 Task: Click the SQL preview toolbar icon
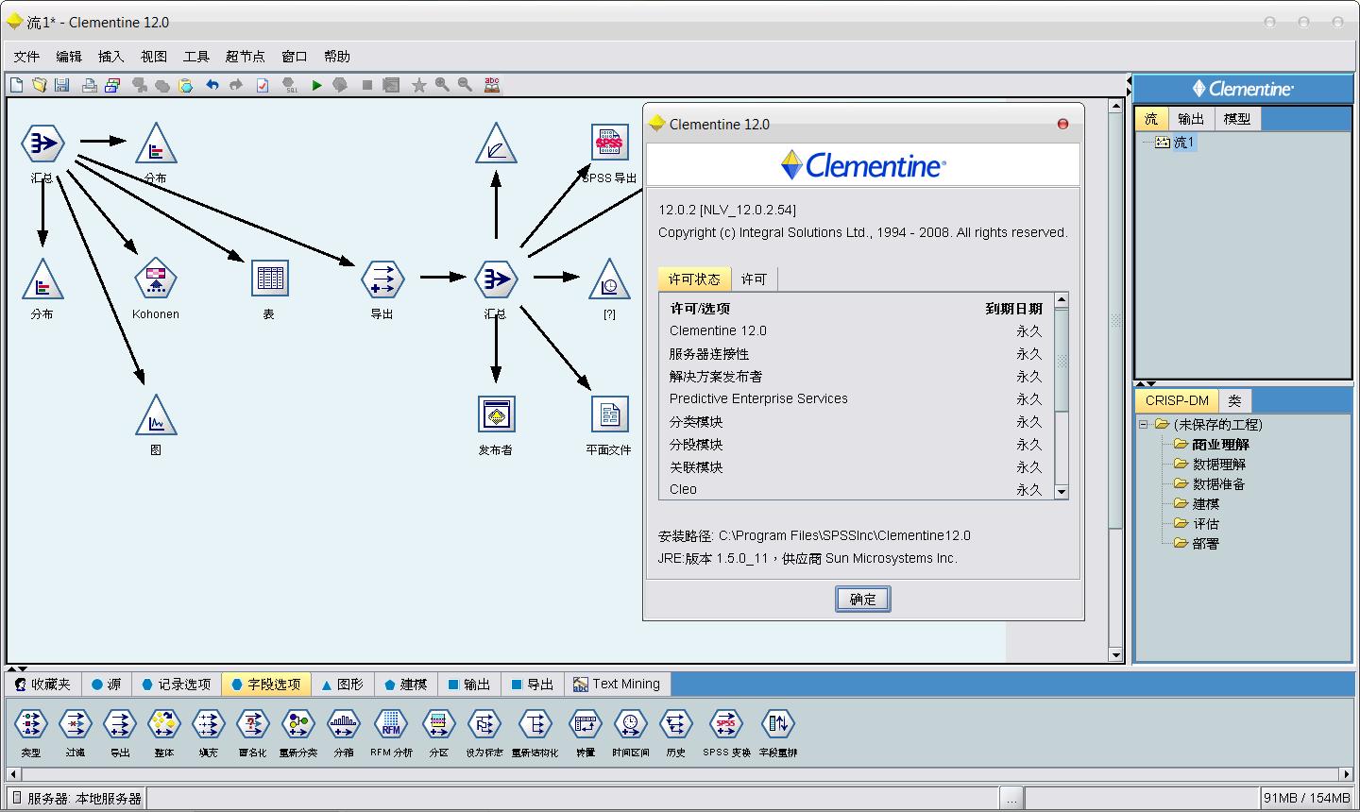pyautogui.click(x=291, y=85)
